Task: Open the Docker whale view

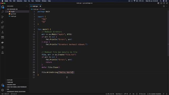Action: point(3,42)
